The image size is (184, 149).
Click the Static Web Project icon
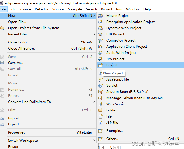(x=100, y=53)
